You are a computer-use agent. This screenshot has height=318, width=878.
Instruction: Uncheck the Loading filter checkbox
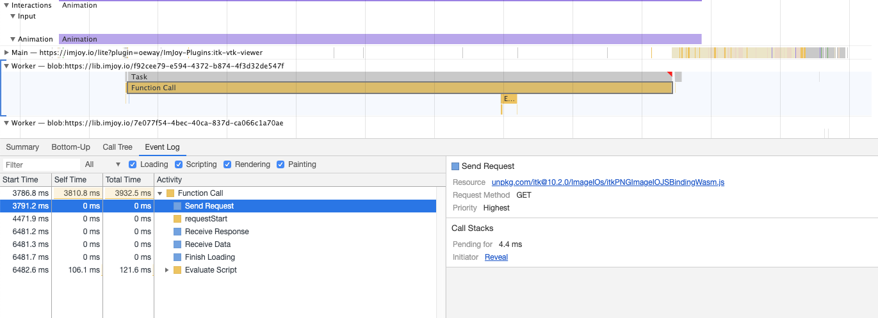(133, 164)
